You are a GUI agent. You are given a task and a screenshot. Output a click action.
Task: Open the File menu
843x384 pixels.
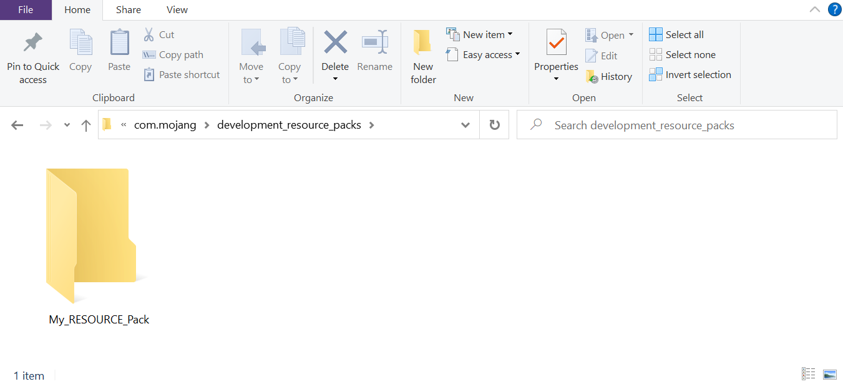click(26, 9)
